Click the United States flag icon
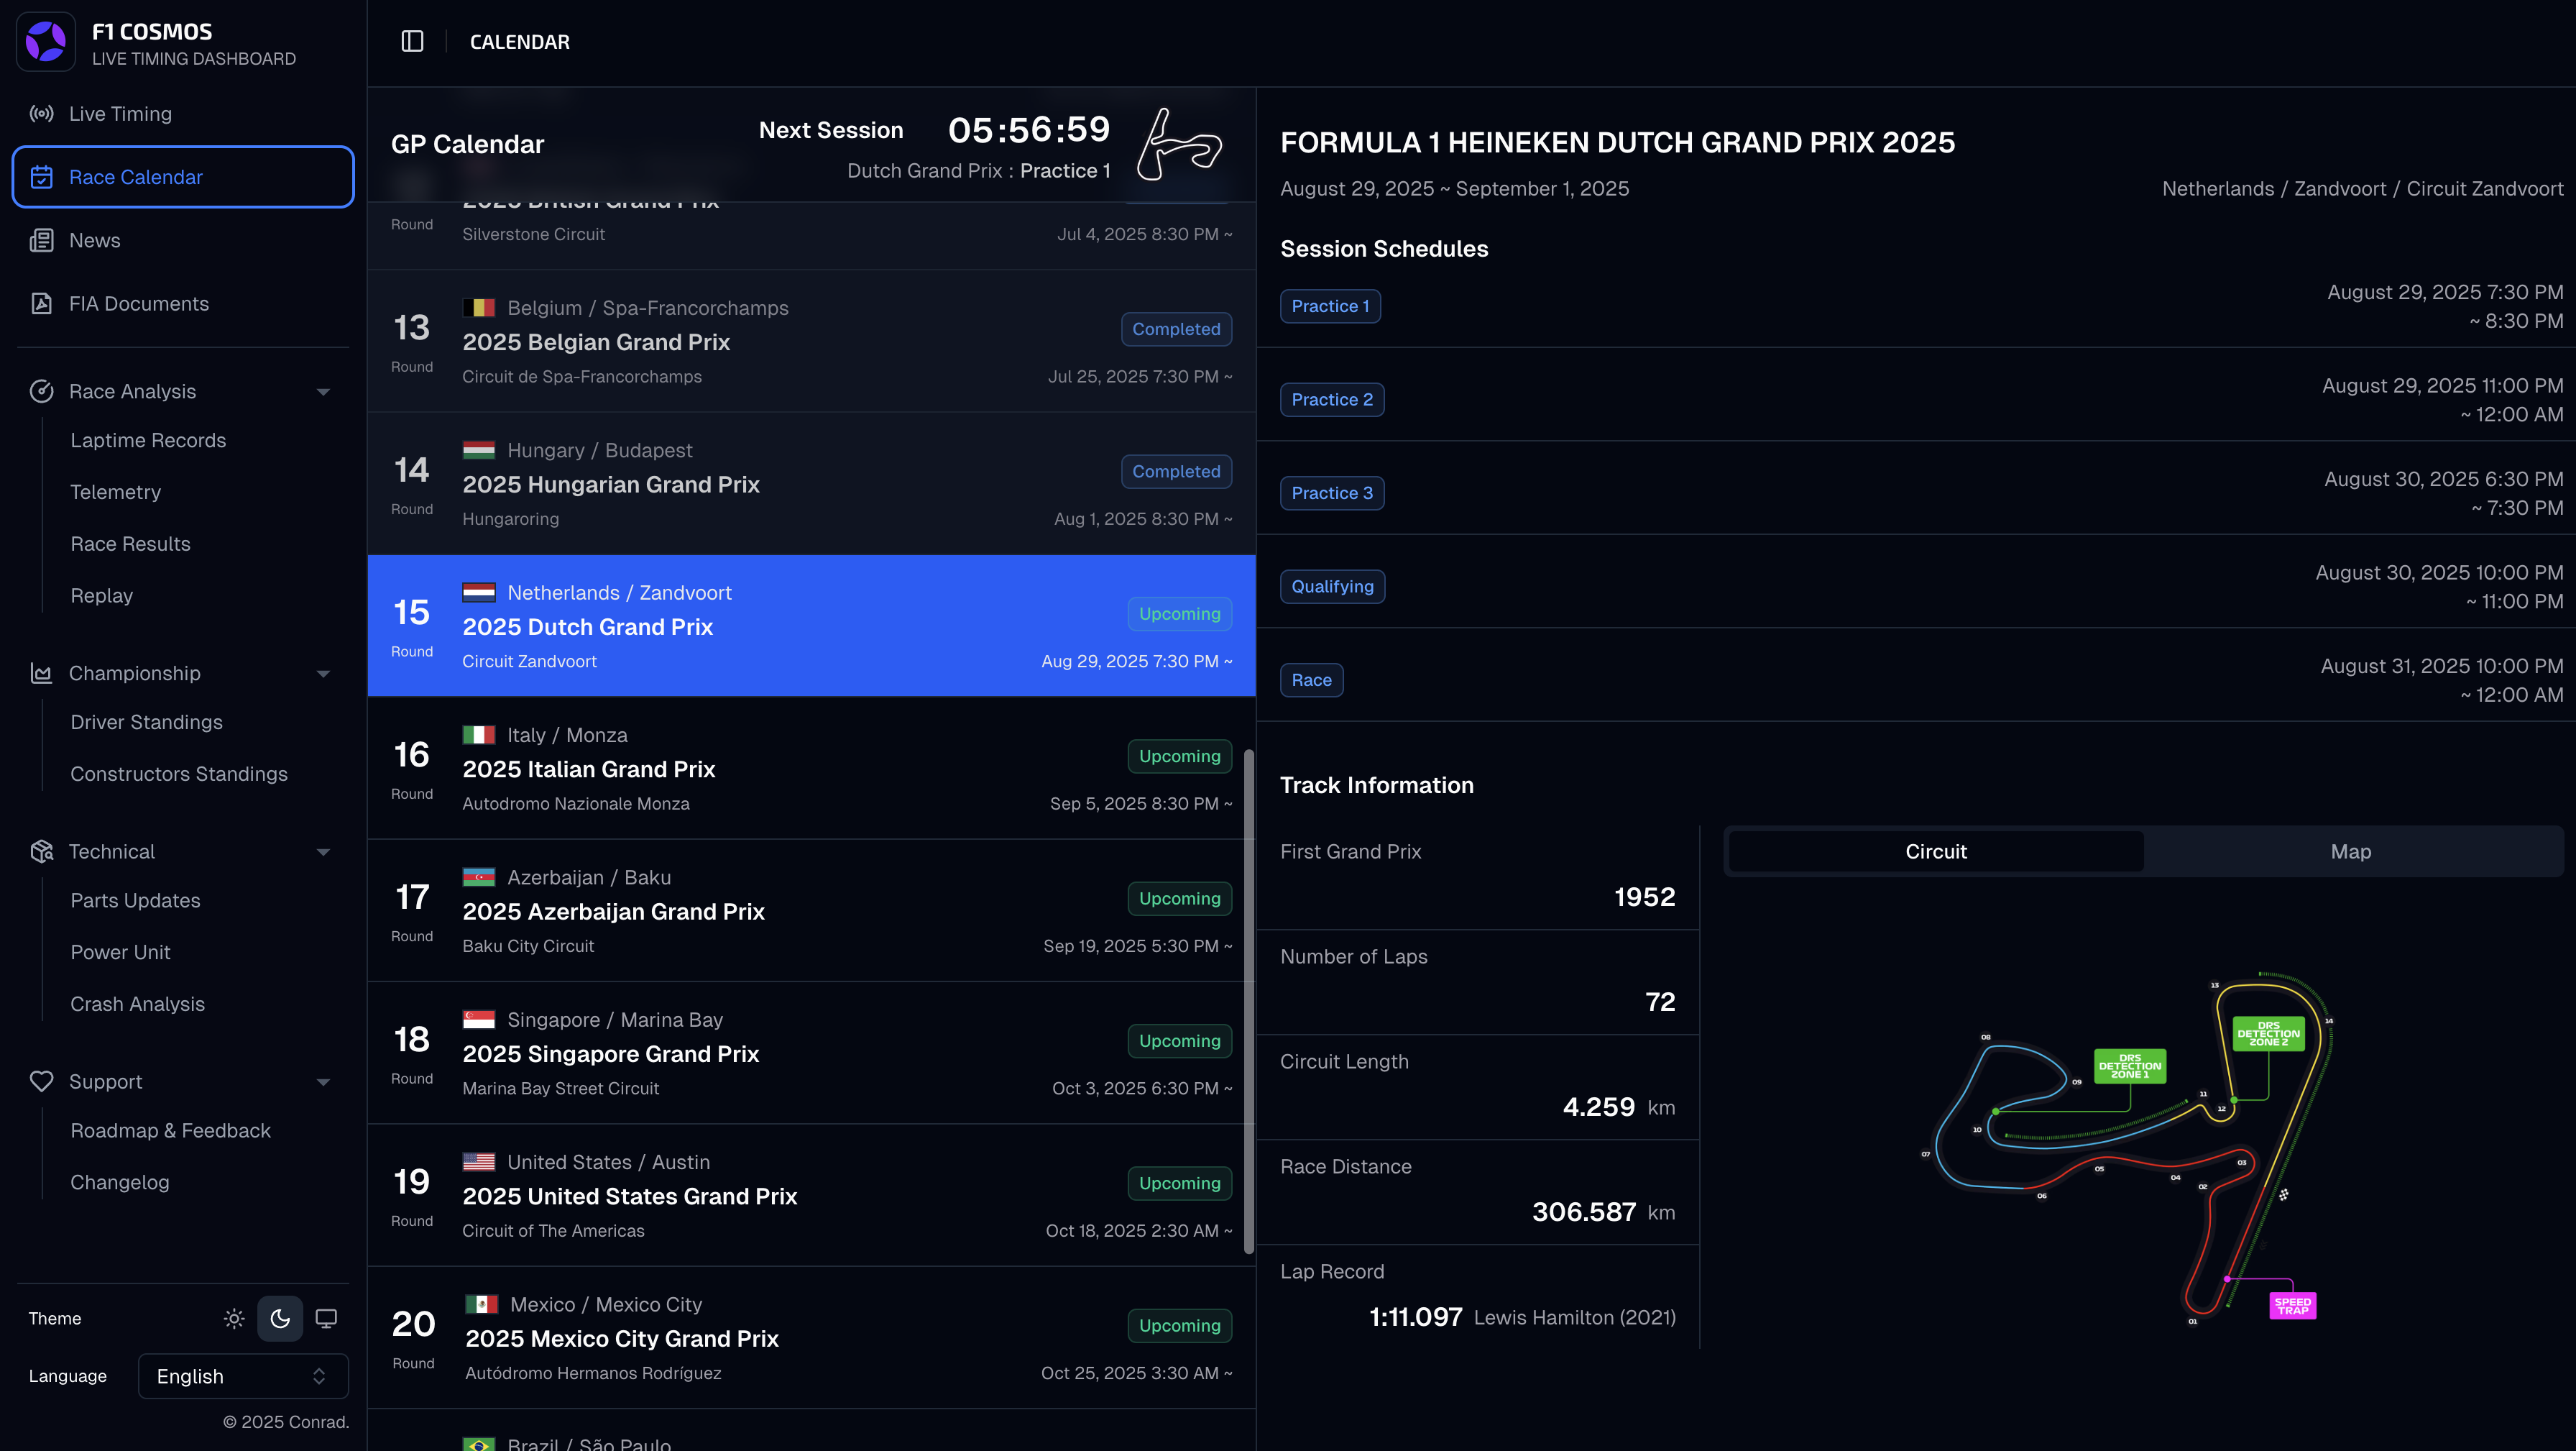This screenshot has width=2576, height=1451. pyautogui.click(x=479, y=1162)
